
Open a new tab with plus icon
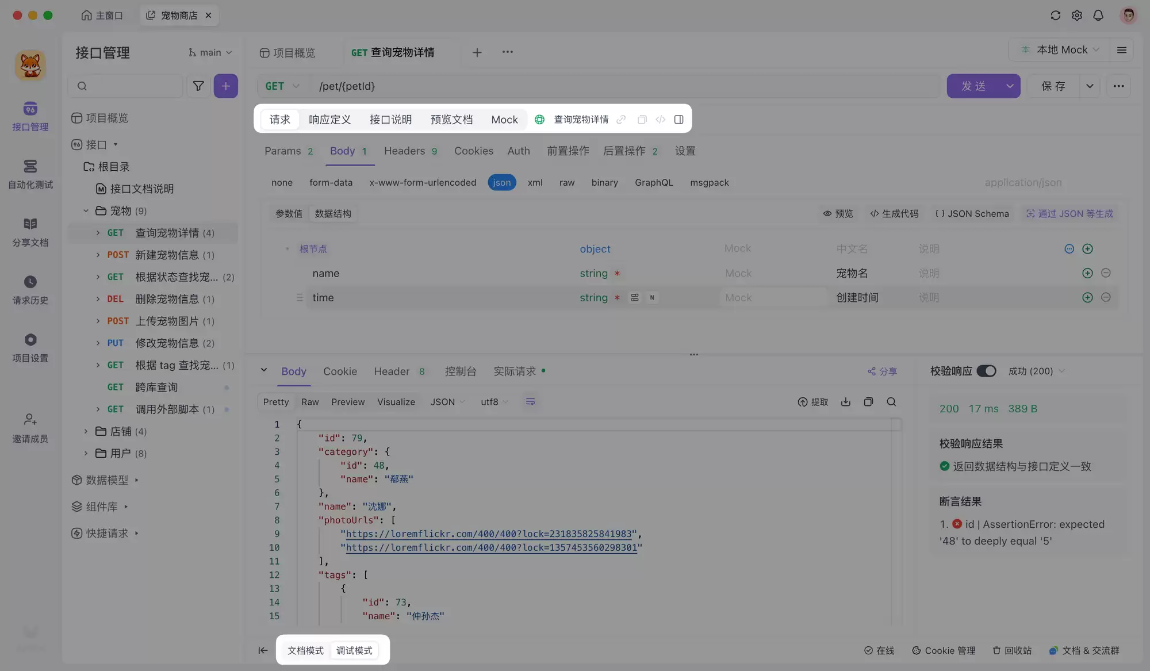coord(477,52)
